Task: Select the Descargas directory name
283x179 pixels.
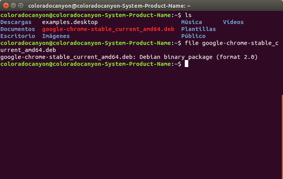Action: tap(16, 22)
